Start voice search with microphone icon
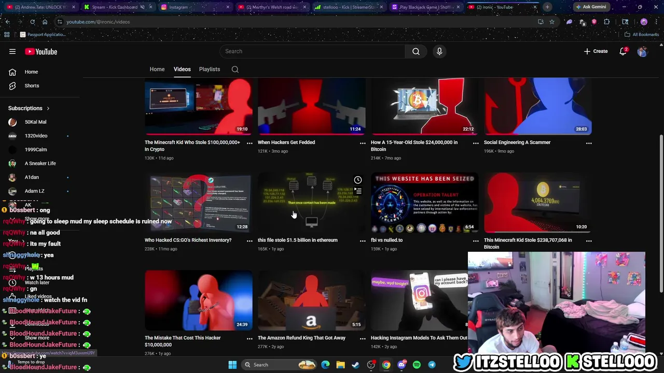 [x=439, y=51]
